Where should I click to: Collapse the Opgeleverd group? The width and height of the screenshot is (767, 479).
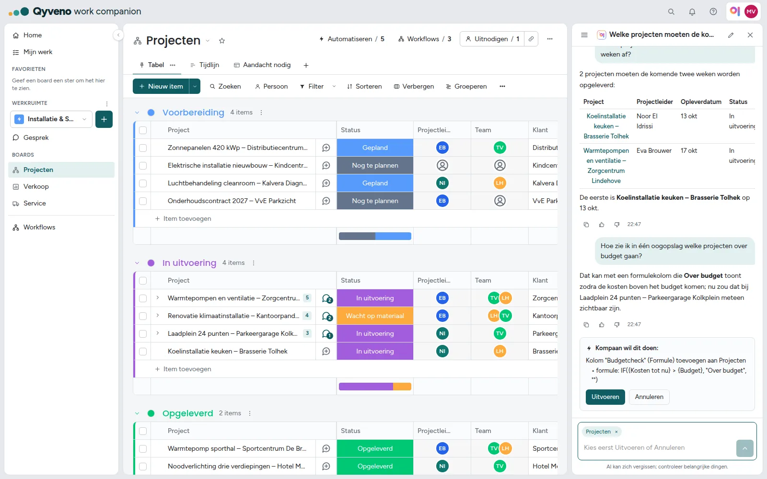click(137, 413)
